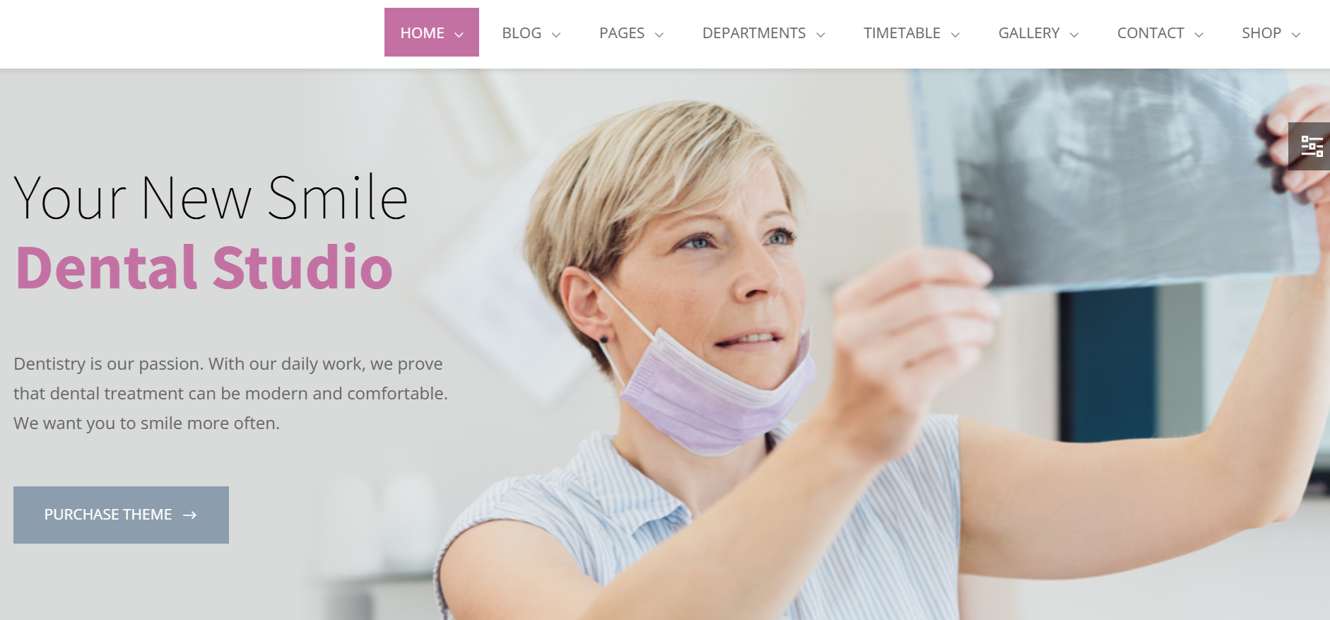Expand the Shop dropdown chevron
The width and height of the screenshot is (1330, 620).
pos(1296,34)
